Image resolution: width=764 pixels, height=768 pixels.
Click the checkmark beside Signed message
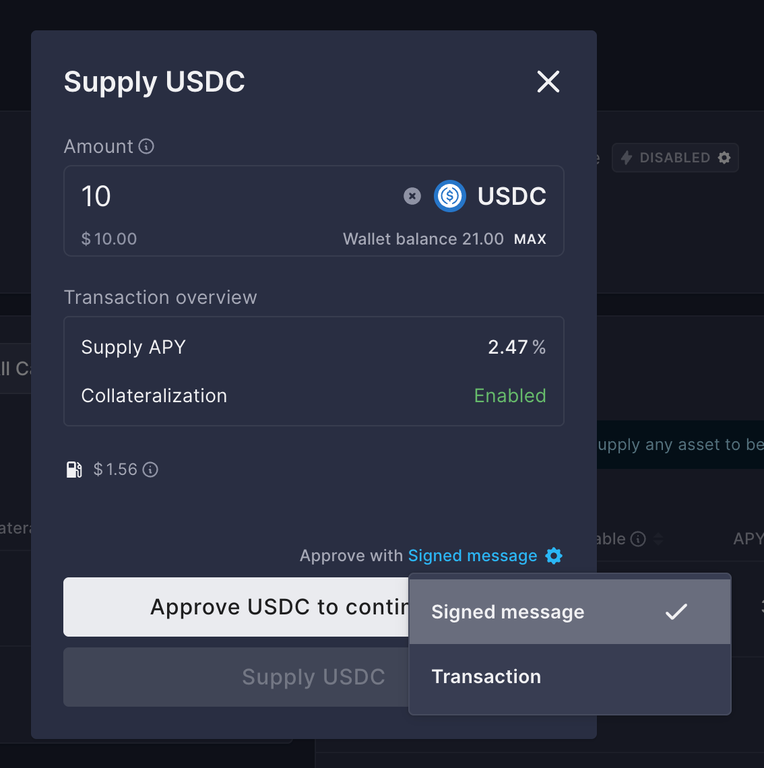click(676, 612)
